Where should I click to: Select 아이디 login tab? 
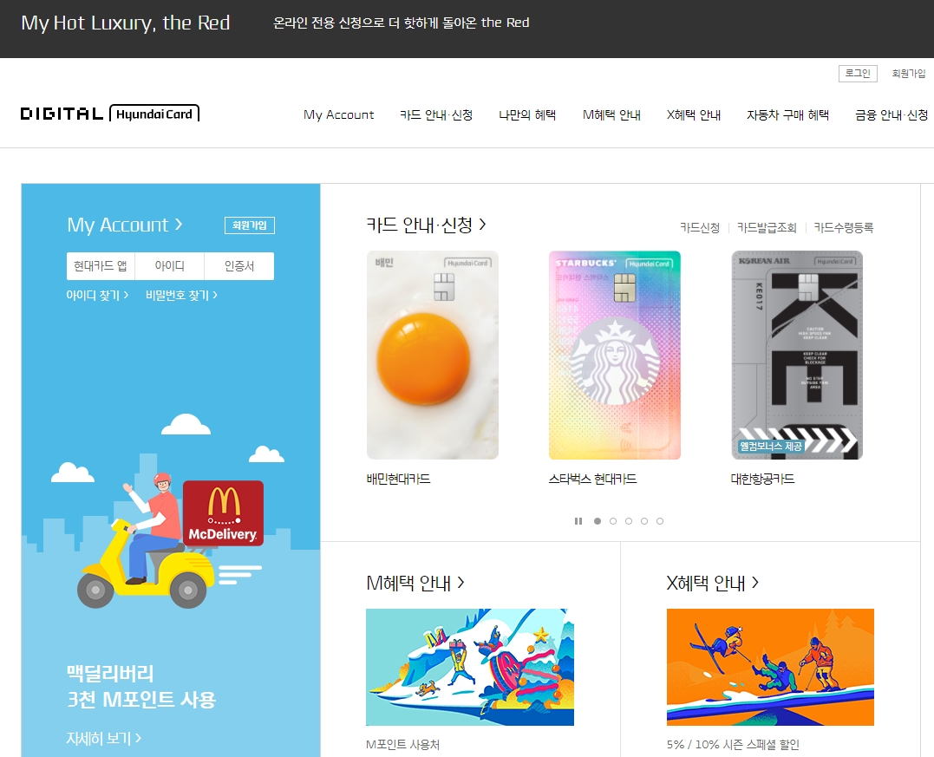pos(170,265)
